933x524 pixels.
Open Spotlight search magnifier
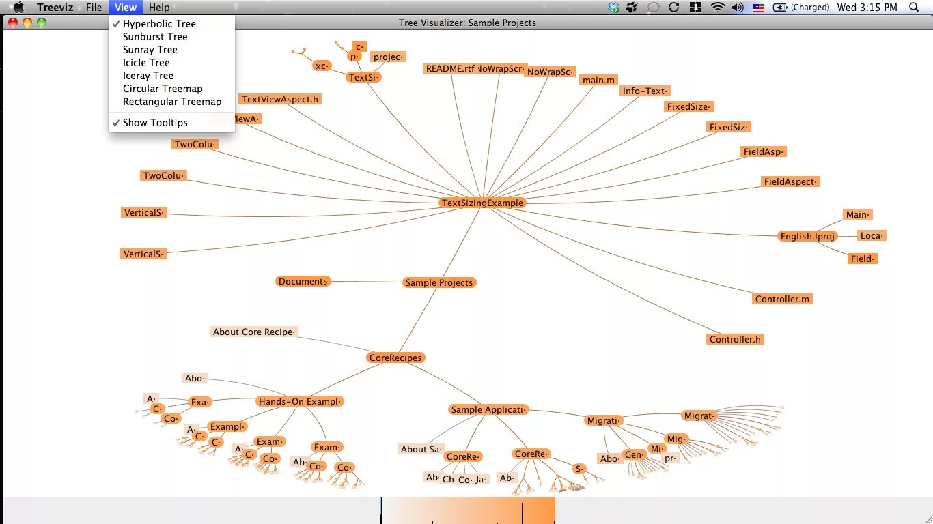pyautogui.click(x=915, y=8)
